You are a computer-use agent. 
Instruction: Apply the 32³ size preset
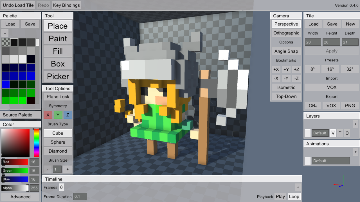350,69
